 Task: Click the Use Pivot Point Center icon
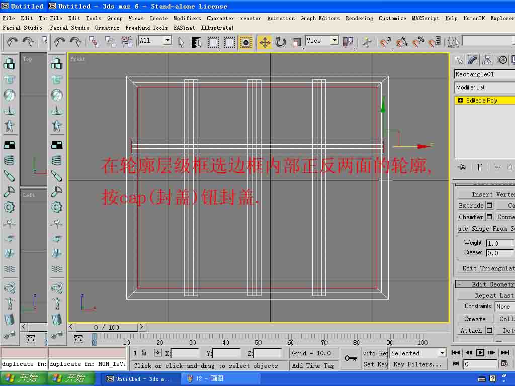[348, 42]
